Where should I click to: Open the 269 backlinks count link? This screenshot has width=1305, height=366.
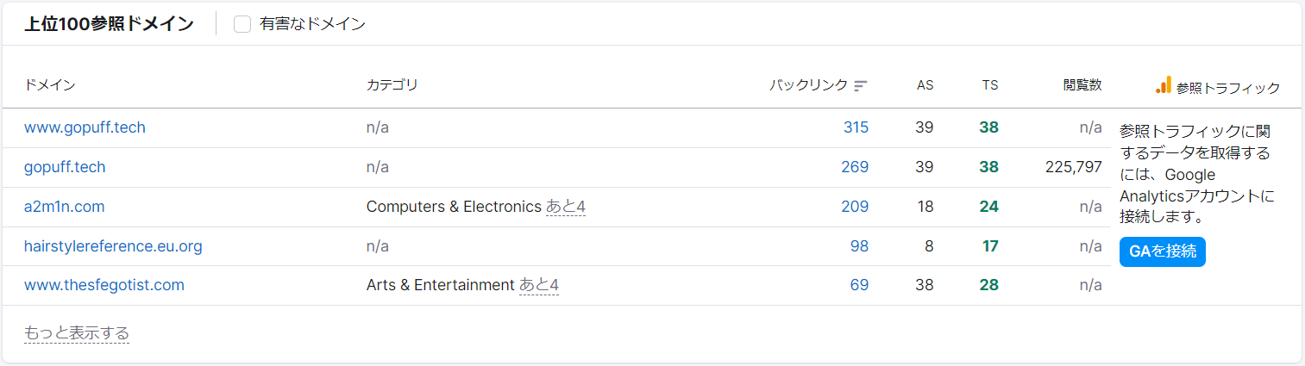pyautogui.click(x=855, y=167)
